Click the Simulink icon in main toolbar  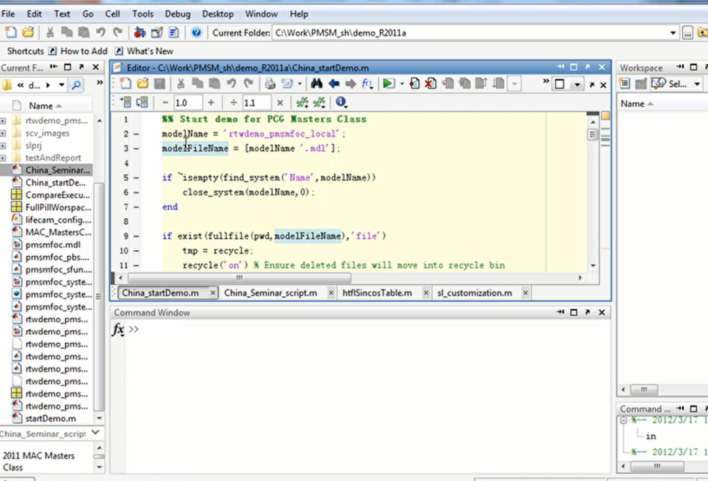click(140, 32)
